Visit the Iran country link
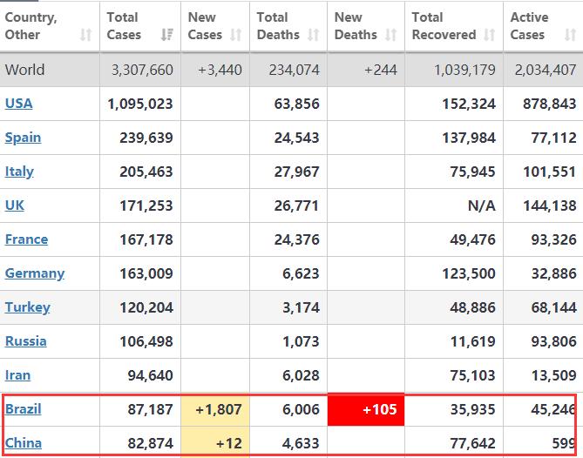Viewport: 583px width, 458px height. pyautogui.click(x=17, y=375)
